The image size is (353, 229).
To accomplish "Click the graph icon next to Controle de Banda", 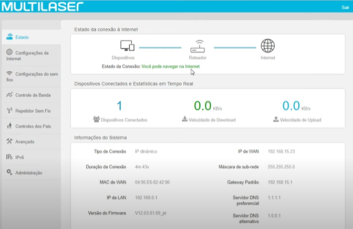I will pos(9,95).
